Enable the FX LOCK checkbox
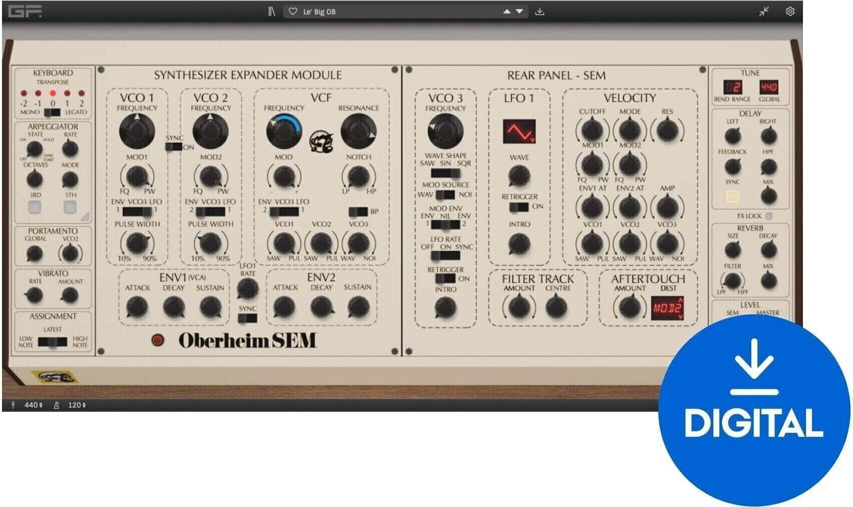853x507 pixels. (x=769, y=216)
